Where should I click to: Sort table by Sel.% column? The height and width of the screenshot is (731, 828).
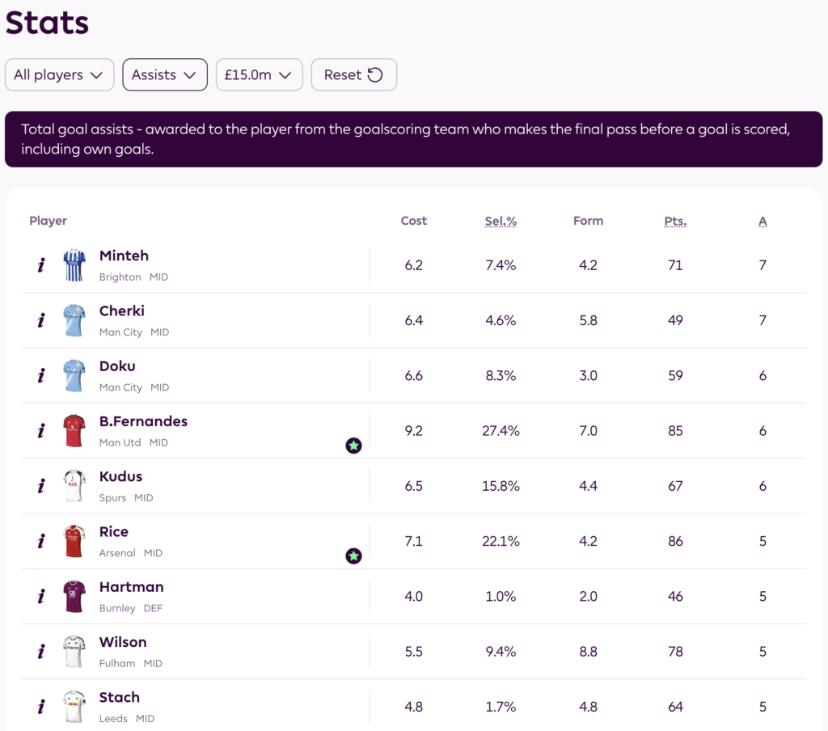point(500,221)
